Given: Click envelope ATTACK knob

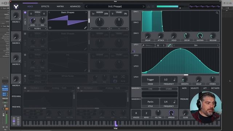Looking at the screenshot, I should point(161,36).
